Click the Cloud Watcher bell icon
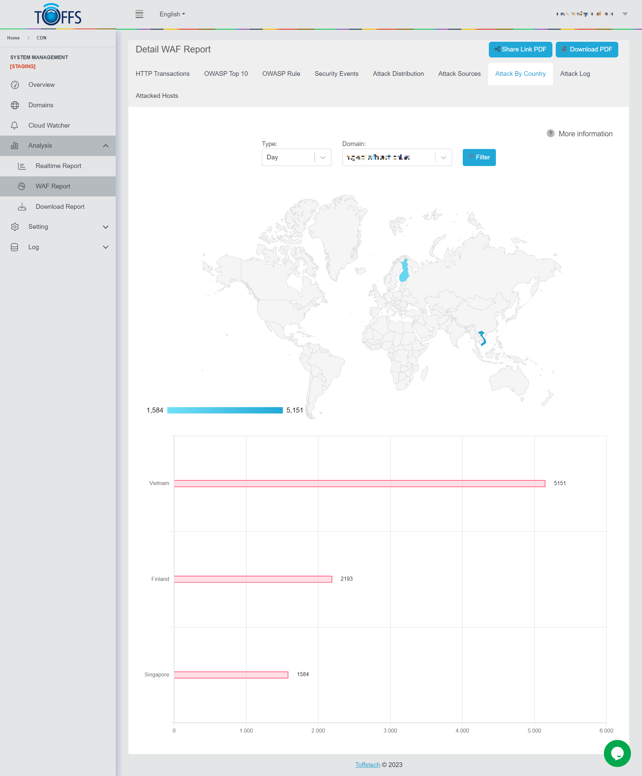The image size is (642, 776). (15, 125)
